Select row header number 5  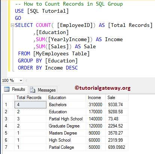click(9, 133)
